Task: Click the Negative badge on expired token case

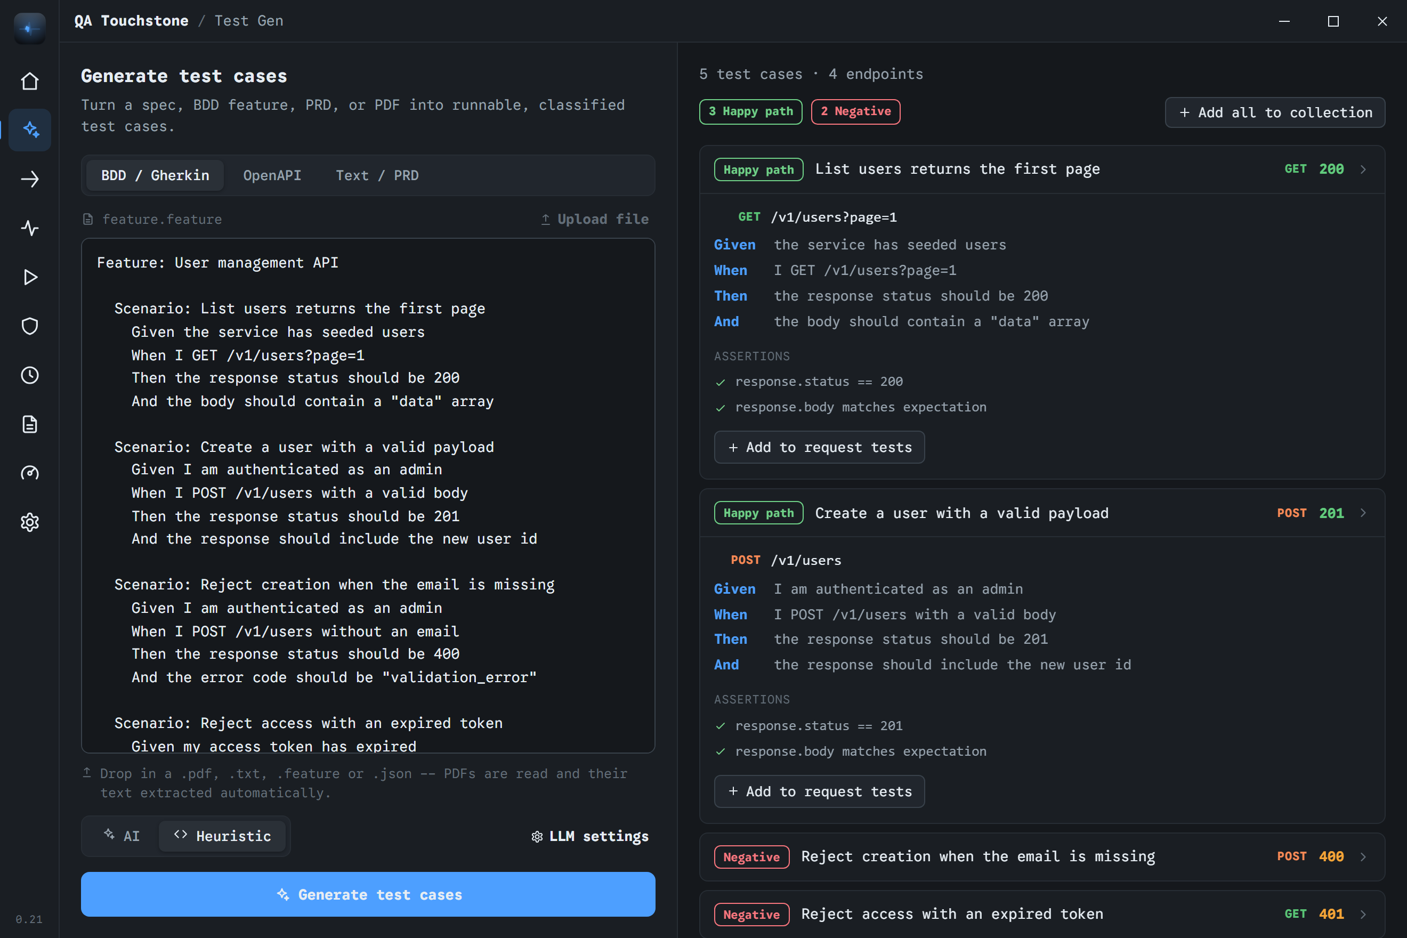Action: [751, 914]
